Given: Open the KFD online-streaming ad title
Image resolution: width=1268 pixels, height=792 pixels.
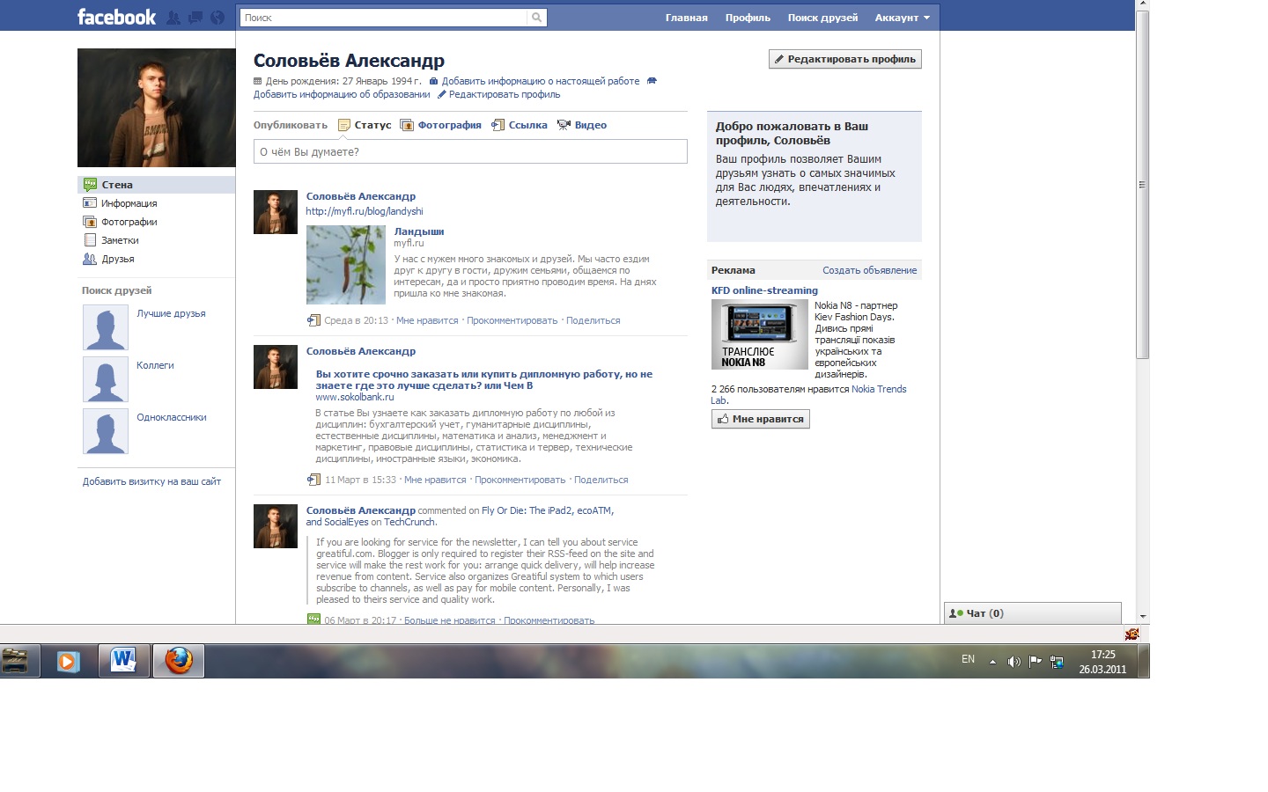Looking at the screenshot, I should click(x=764, y=290).
